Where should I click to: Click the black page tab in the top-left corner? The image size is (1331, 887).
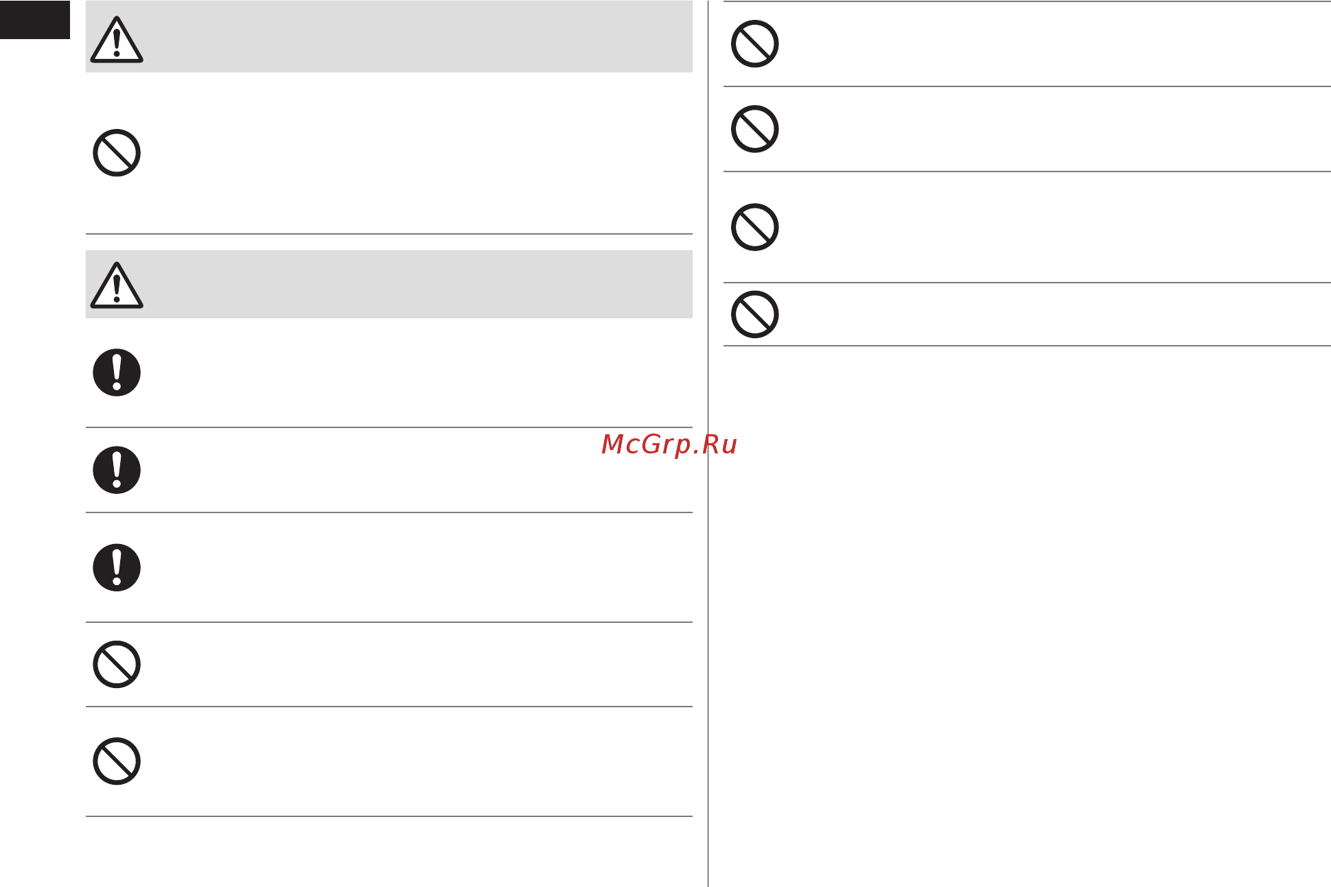coord(35,19)
